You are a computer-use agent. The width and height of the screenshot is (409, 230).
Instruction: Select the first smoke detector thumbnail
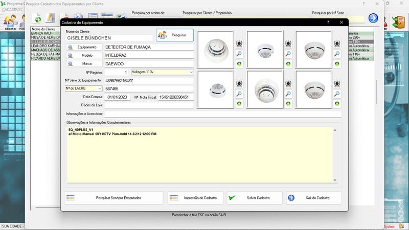point(215,49)
